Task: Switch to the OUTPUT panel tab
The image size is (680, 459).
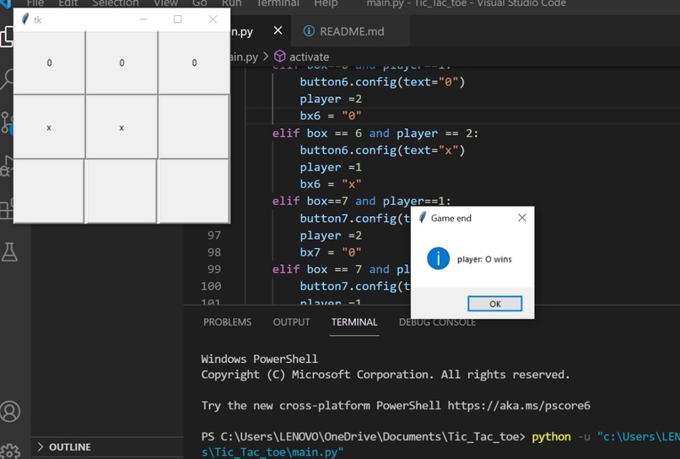Action: pos(291,322)
